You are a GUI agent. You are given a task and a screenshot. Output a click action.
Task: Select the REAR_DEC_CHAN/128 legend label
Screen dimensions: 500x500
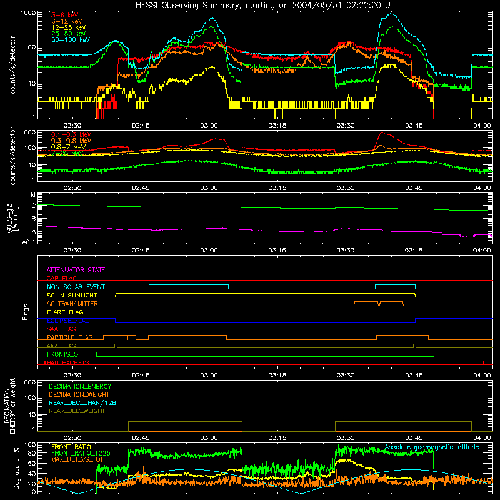82,402
